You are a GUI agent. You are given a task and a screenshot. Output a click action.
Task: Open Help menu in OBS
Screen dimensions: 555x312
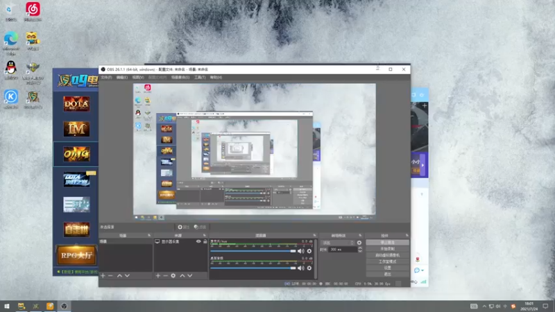click(216, 78)
